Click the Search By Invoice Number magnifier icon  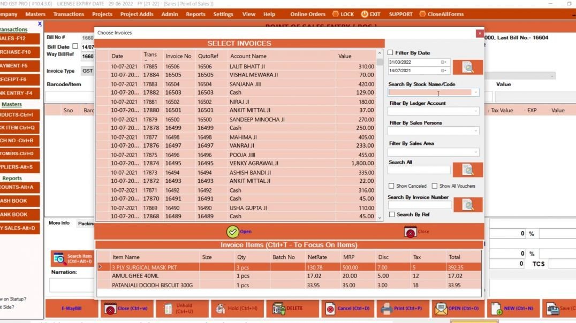tap(467, 204)
